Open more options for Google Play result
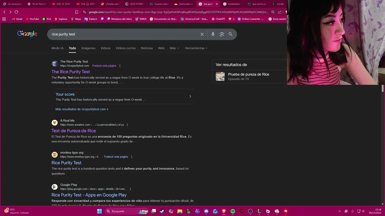This screenshot has height=216, width=385. 130,189
